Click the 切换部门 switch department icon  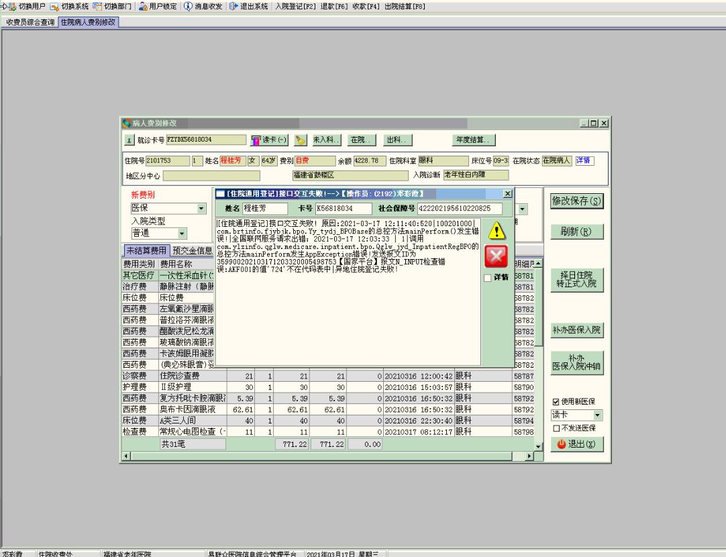coord(97,7)
